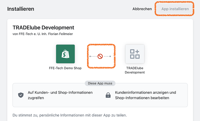The height and width of the screenshot is (121, 200).
Task: Click the FFE-Tech Demo Shop label
Action: click(65, 68)
